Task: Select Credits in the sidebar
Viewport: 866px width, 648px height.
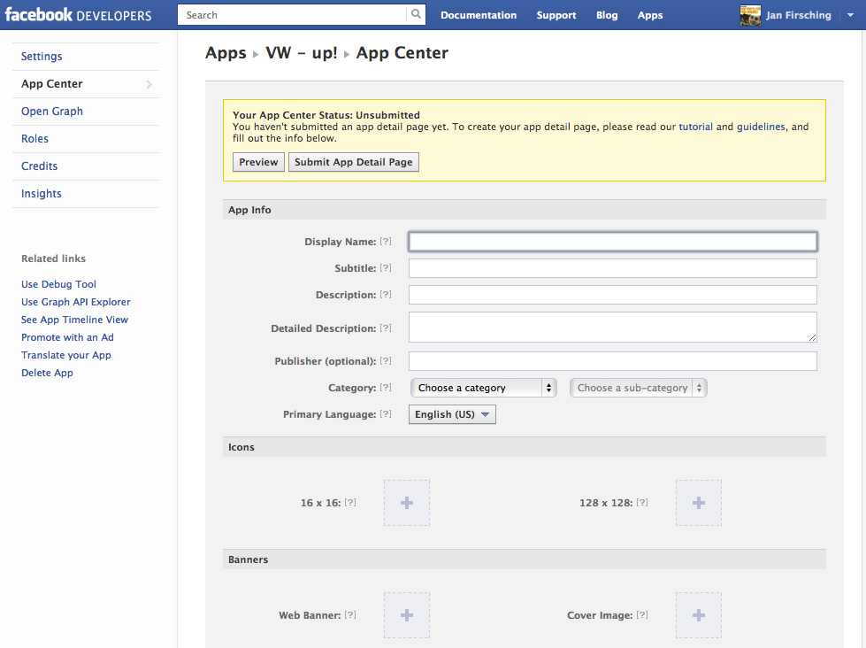Action: tap(86, 166)
